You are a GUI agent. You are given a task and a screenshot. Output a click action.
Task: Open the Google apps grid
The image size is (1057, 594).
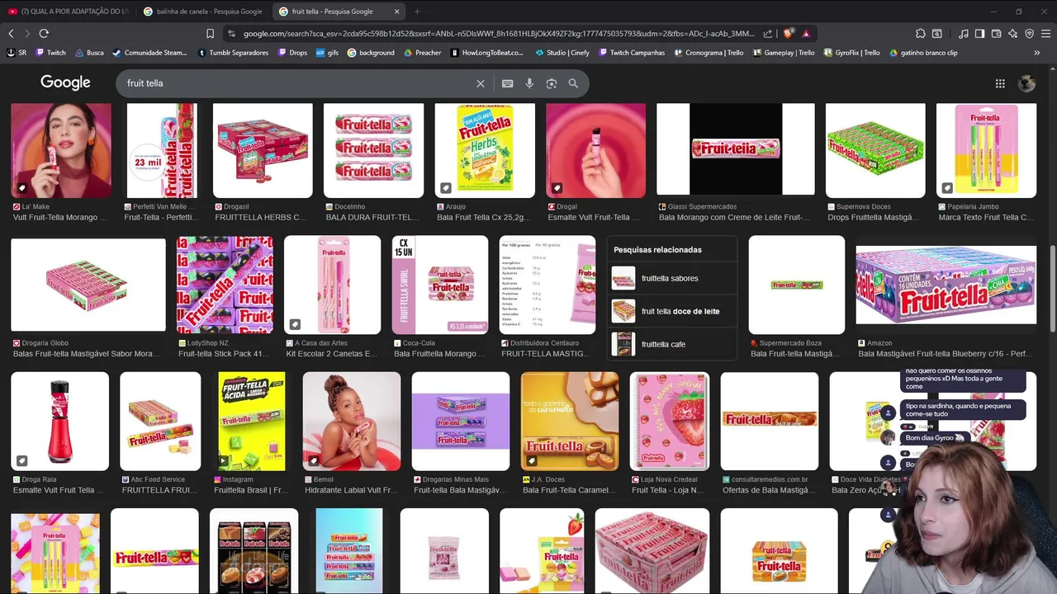[1000, 83]
